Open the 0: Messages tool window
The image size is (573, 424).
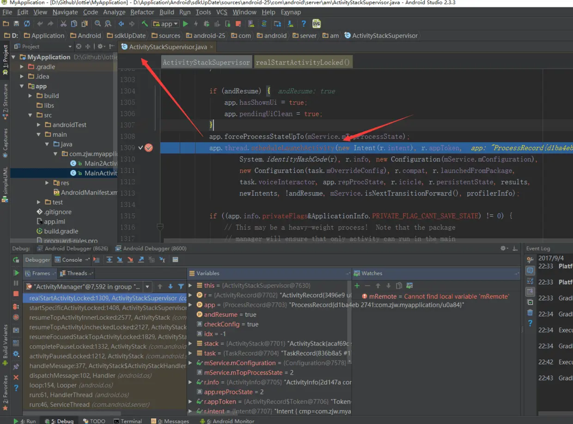(x=170, y=421)
